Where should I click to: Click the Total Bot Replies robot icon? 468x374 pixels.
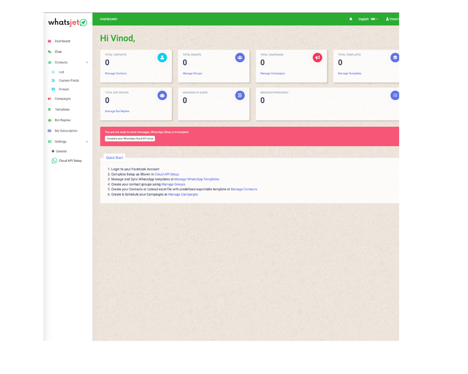pyautogui.click(x=162, y=95)
